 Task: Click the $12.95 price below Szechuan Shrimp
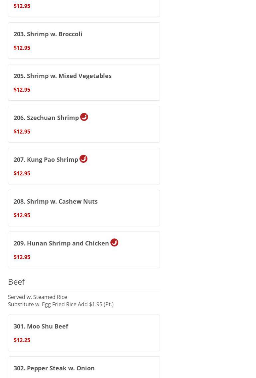pos(22,132)
